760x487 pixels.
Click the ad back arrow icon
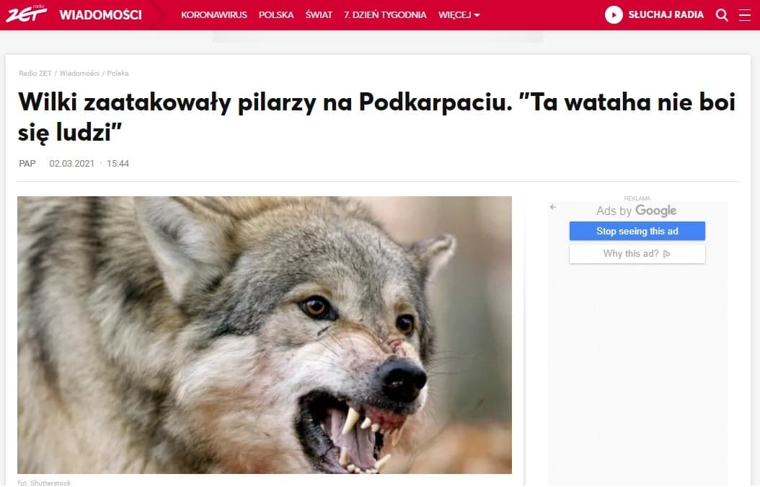click(553, 207)
